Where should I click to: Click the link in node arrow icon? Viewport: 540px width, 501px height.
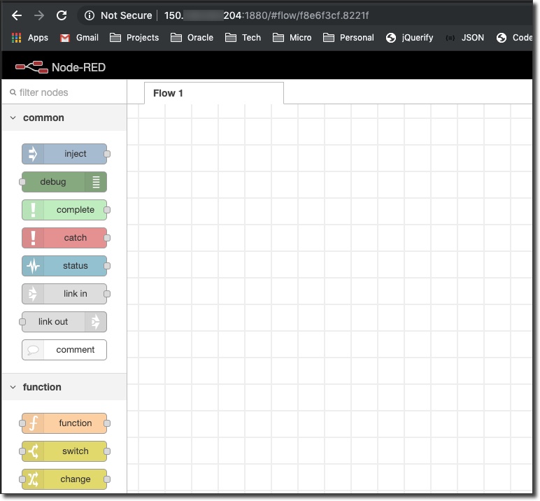point(33,294)
